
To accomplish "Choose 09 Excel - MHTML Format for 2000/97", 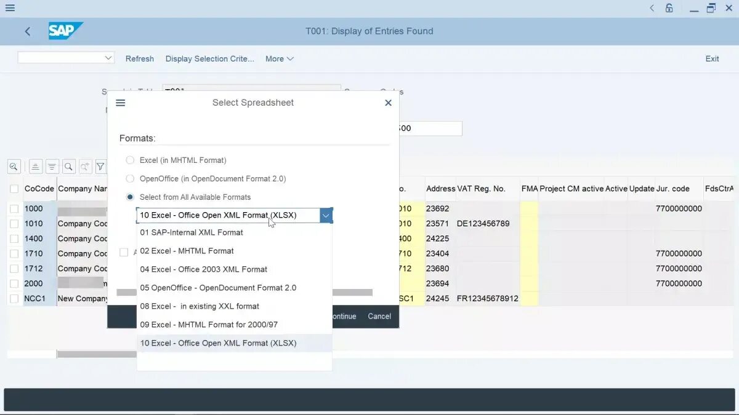I will coord(234,325).
